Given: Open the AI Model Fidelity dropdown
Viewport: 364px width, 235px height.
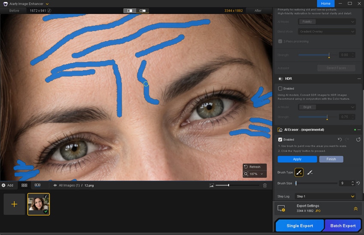Looking at the screenshot, I should [x=327, y=22].
